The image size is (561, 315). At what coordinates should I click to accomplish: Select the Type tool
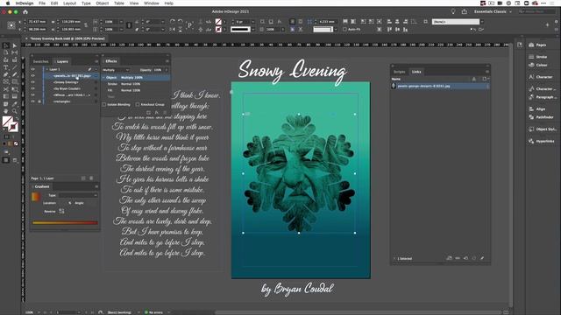[6, 67]
